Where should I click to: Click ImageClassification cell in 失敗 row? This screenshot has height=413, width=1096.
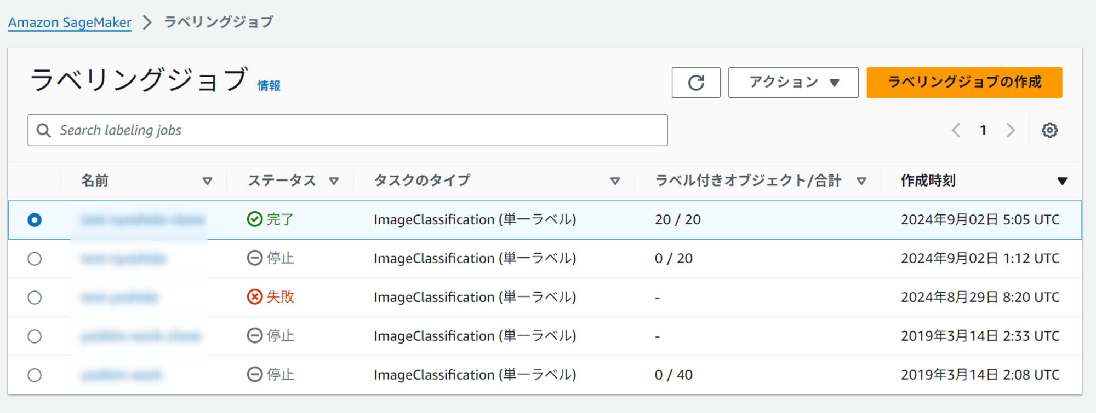coord(475,297)
